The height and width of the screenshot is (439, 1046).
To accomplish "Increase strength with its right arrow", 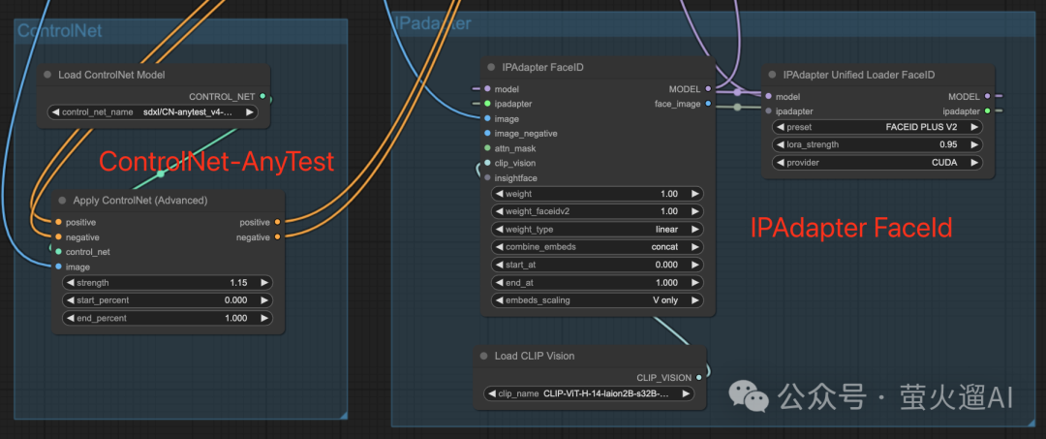I will [x=264, y=283].
